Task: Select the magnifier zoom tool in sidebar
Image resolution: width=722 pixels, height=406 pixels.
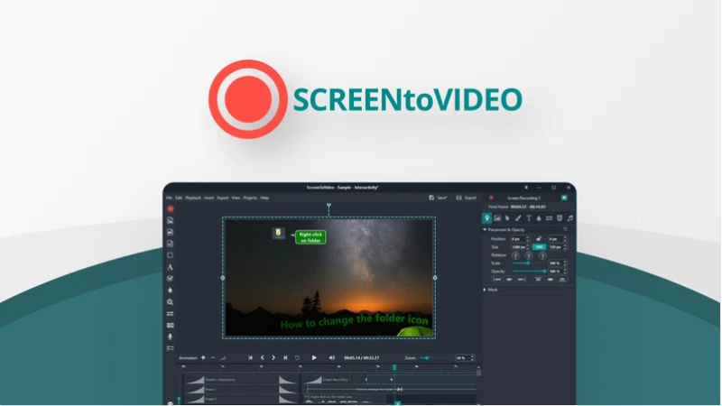Action: (170, 302)
